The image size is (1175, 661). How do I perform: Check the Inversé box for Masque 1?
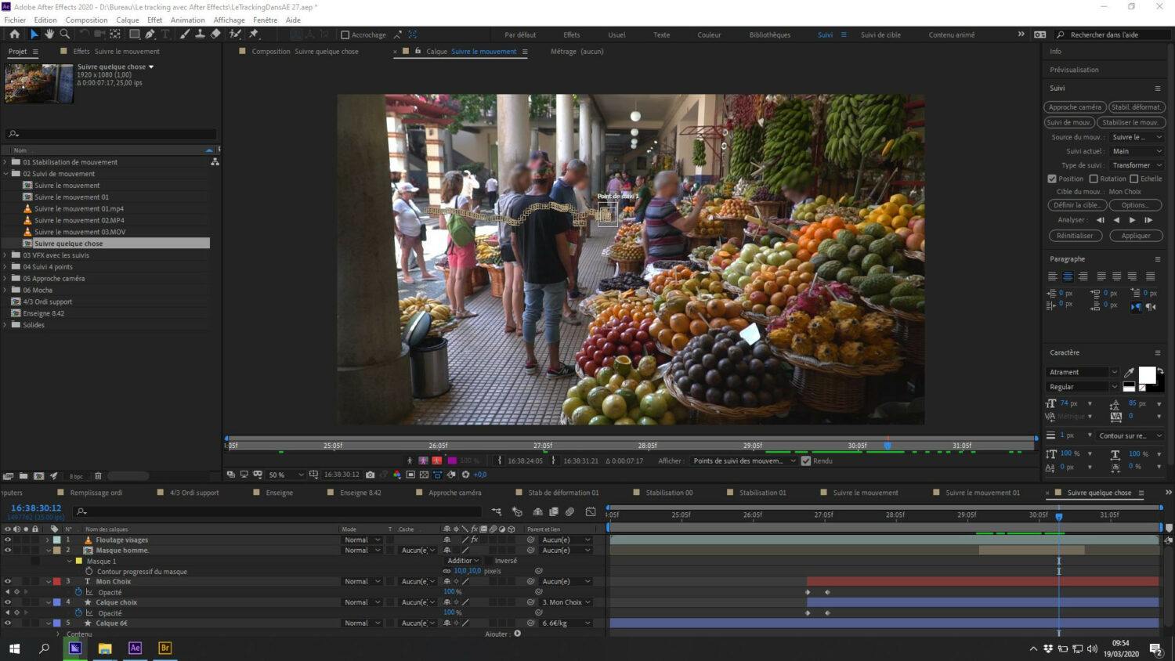coord(489,561)
